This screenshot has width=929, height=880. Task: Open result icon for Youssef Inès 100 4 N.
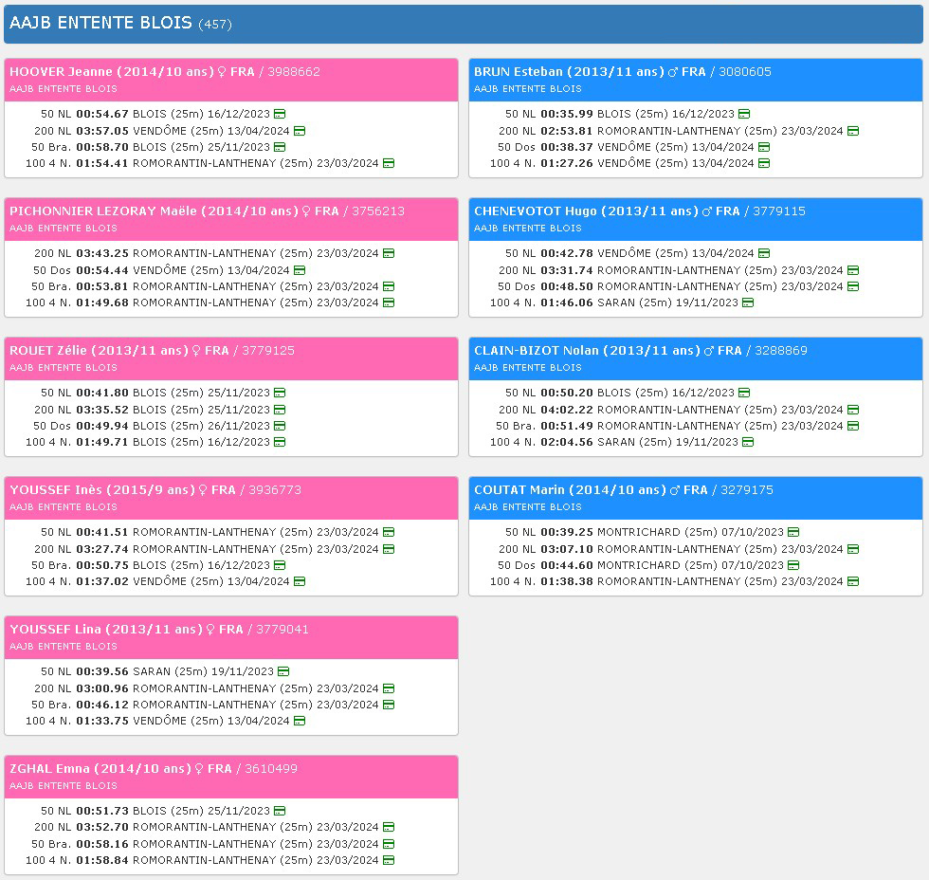click(300, 581)
